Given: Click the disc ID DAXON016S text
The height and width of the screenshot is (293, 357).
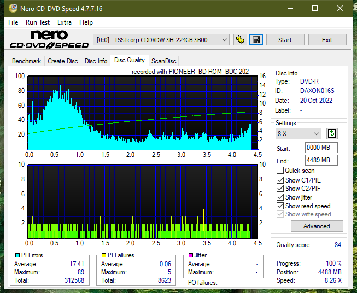Looking at the screenshot, I should [317, 91].
